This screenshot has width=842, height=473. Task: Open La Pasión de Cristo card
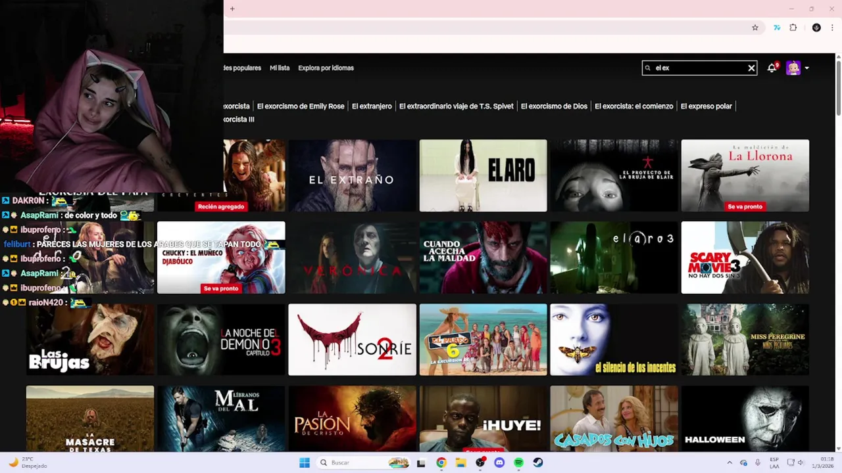point(352,418)
